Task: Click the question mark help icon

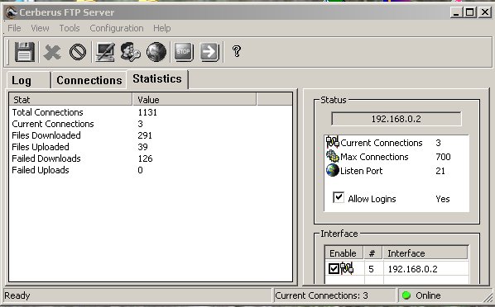Action: pos(237,51)
